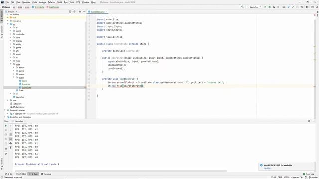
Task: Open the Launcher run configuration dropdown
Action: pyautogui.click(x=254, y=7)
